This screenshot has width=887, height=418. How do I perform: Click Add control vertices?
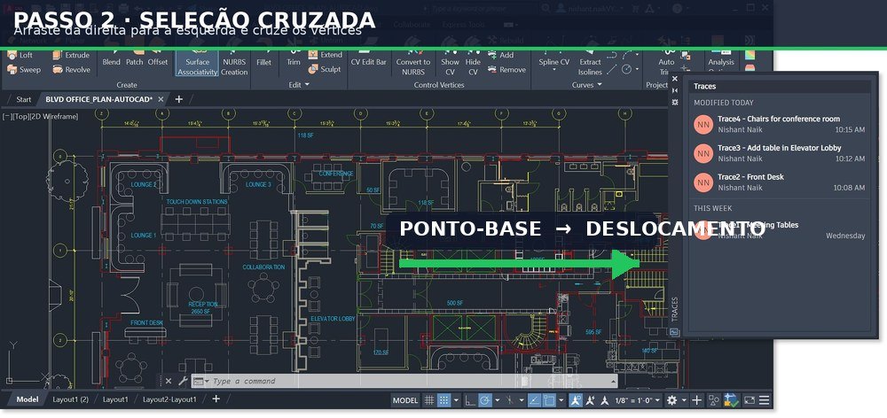pos(500,55)
